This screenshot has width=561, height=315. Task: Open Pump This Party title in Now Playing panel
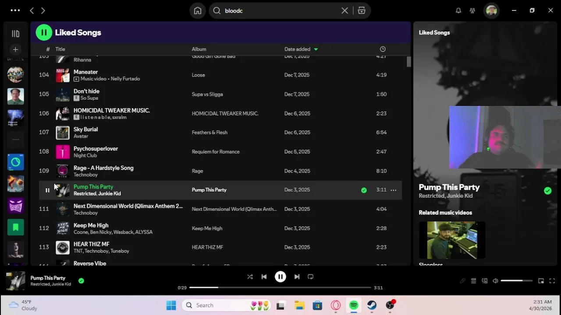click(x=449, y=187)
